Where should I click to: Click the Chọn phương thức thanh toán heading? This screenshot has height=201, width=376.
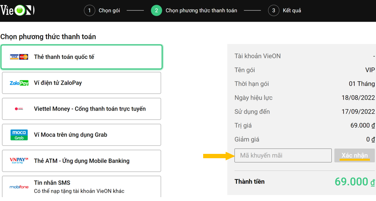(48, 37)
